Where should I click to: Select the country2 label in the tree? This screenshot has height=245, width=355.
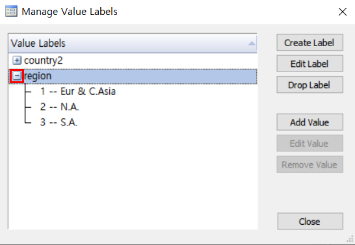(x=44, y=60)
